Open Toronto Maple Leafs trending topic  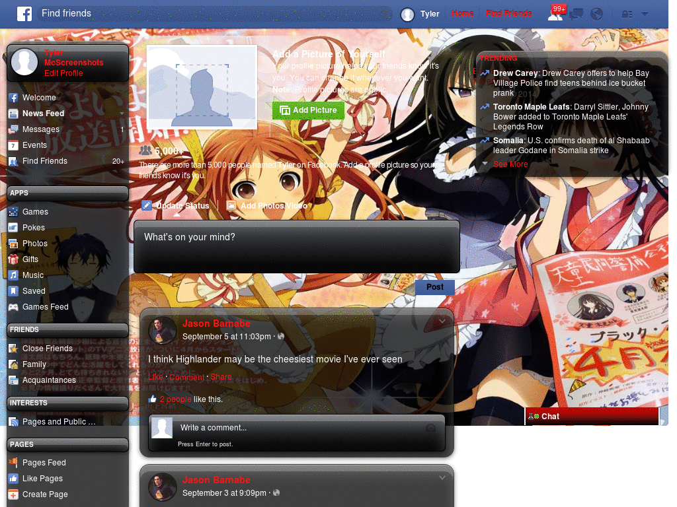click(531, 107)
